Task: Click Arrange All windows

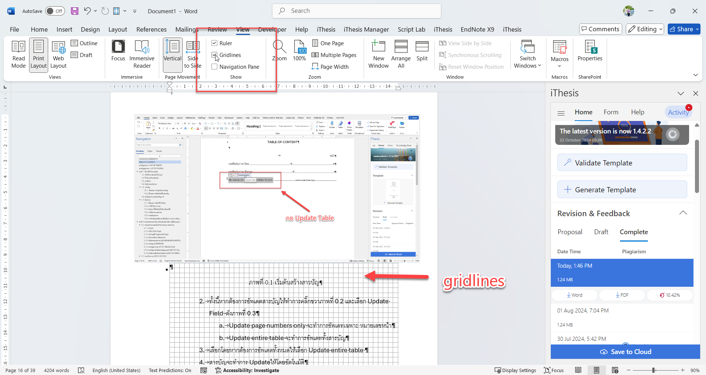Action: [x=401, y=55]
